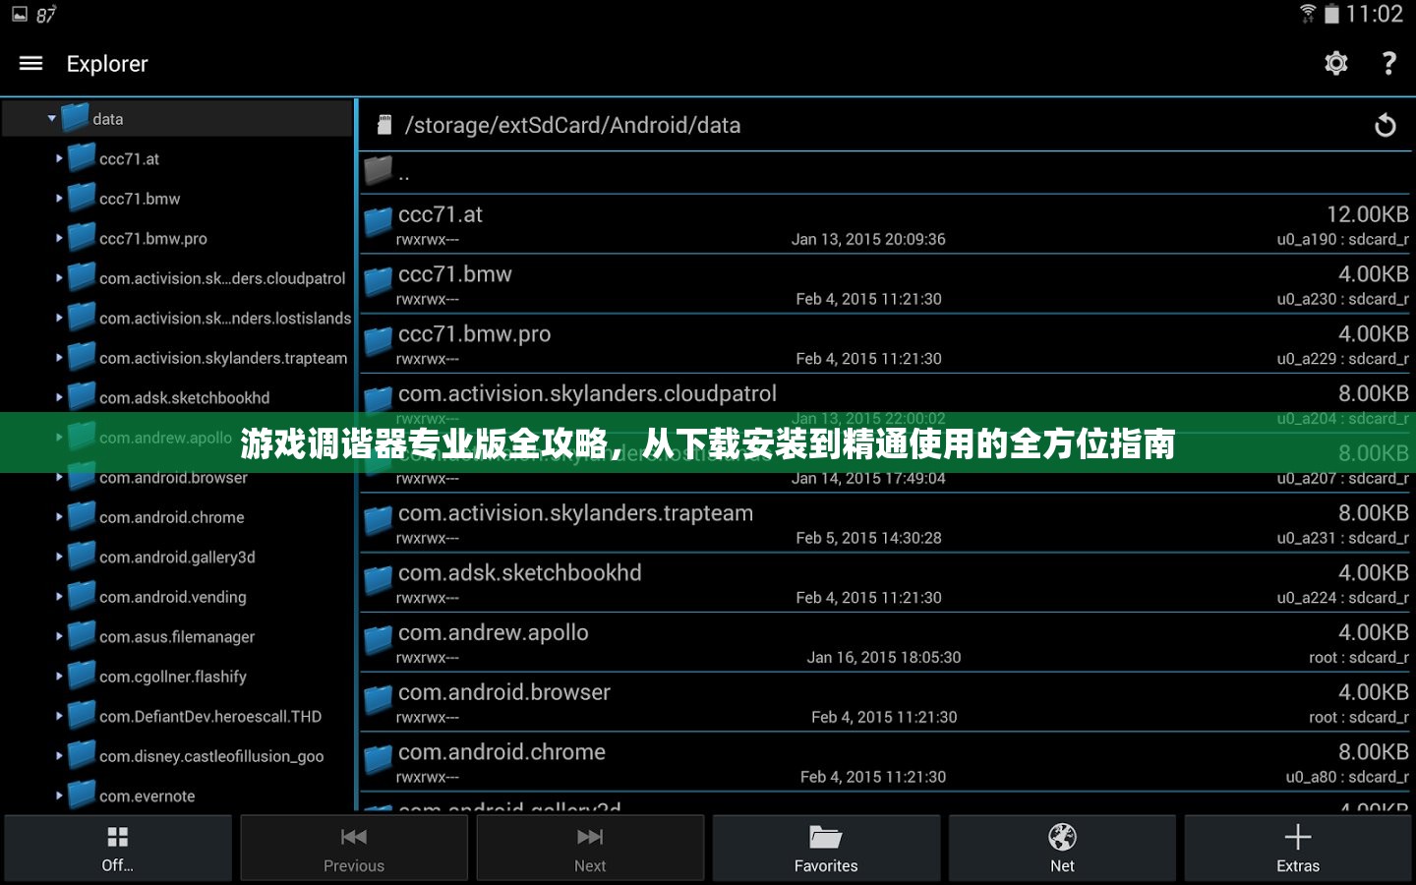Open help via the question mark icon

tap(1388, 63)
